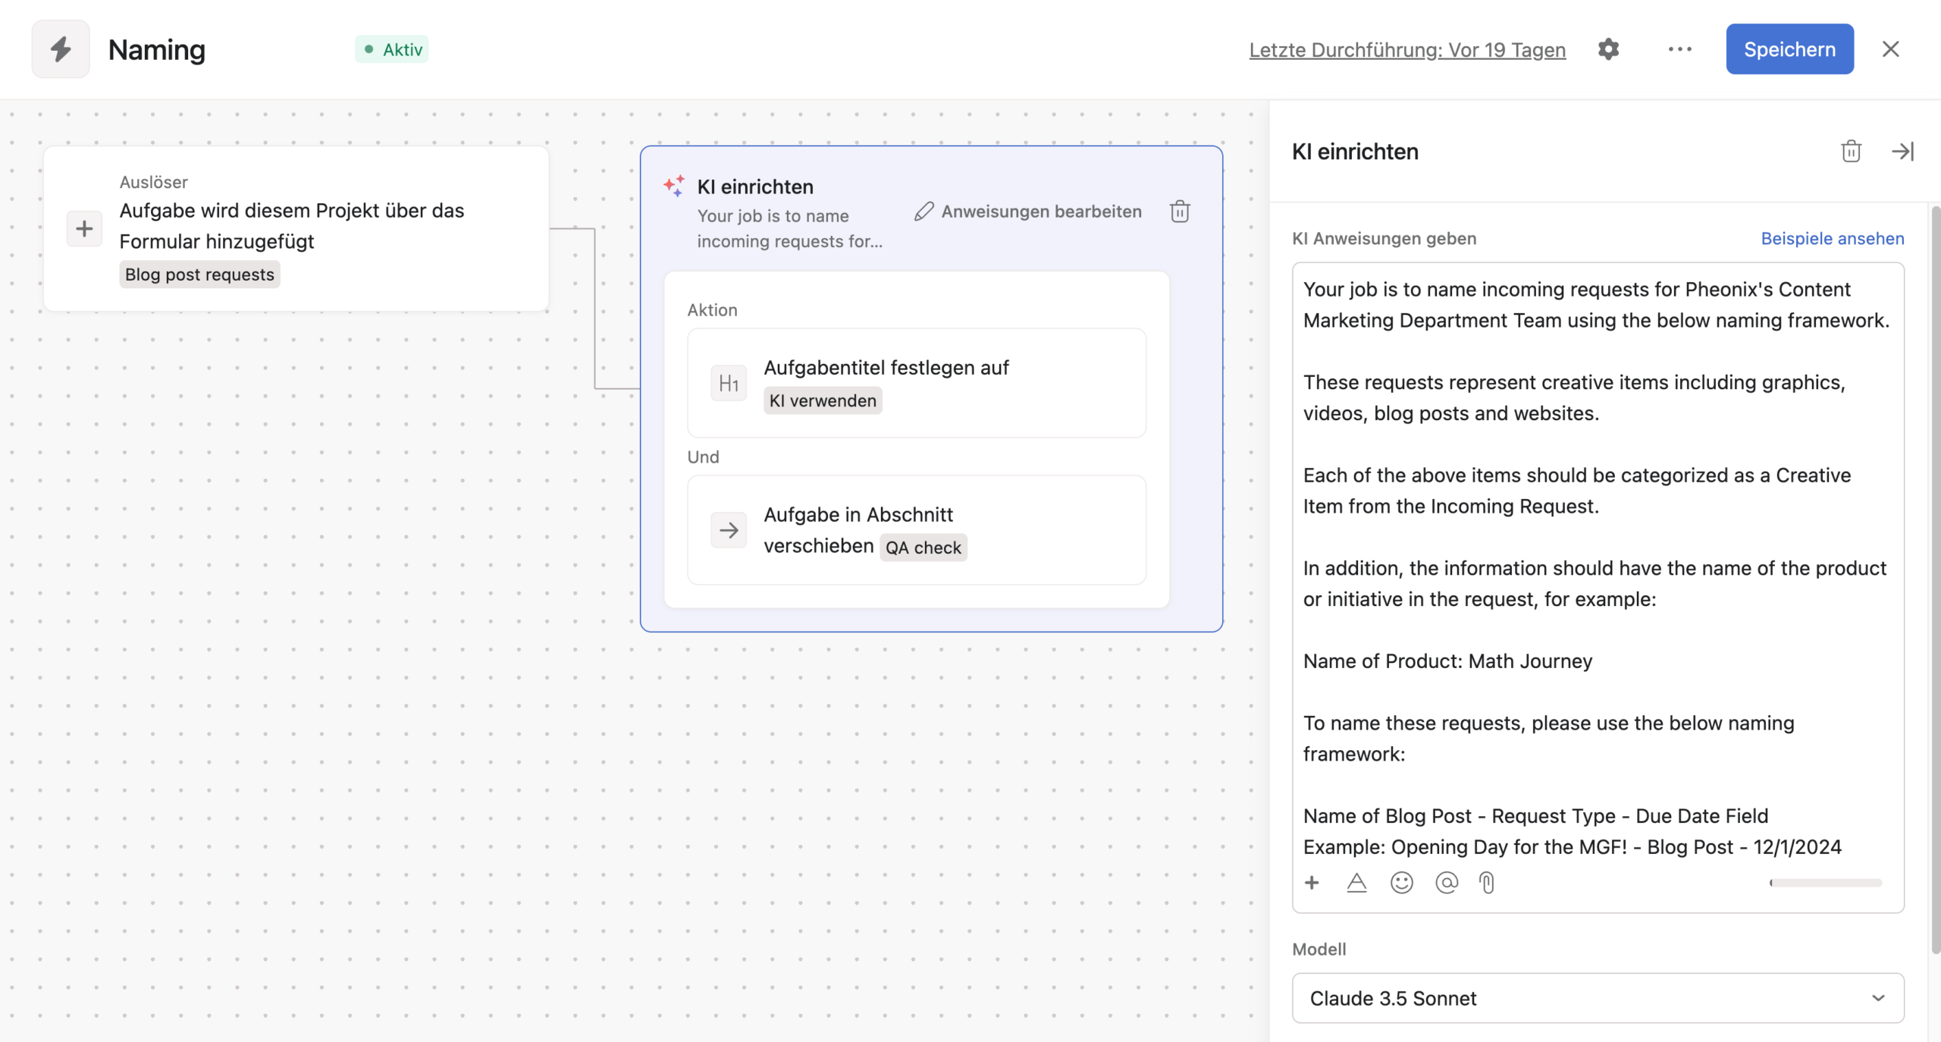Add a mention with @ icon
The width and height of the screenshot is (1941, 1042).
tap(1446, 883)
